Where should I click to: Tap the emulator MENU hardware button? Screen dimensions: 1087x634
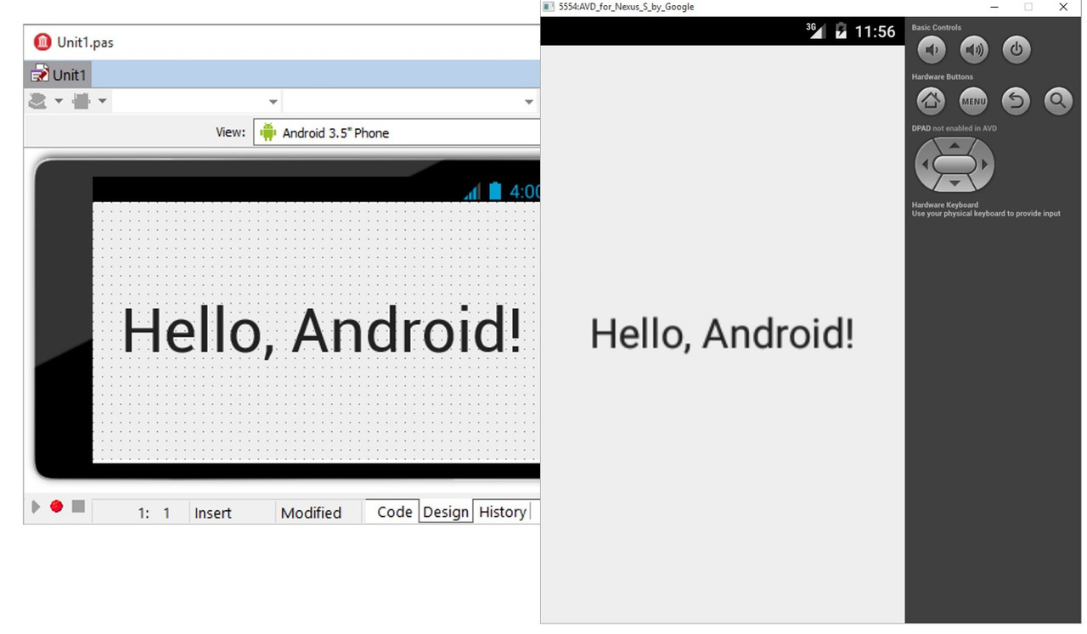pos(973,101)
